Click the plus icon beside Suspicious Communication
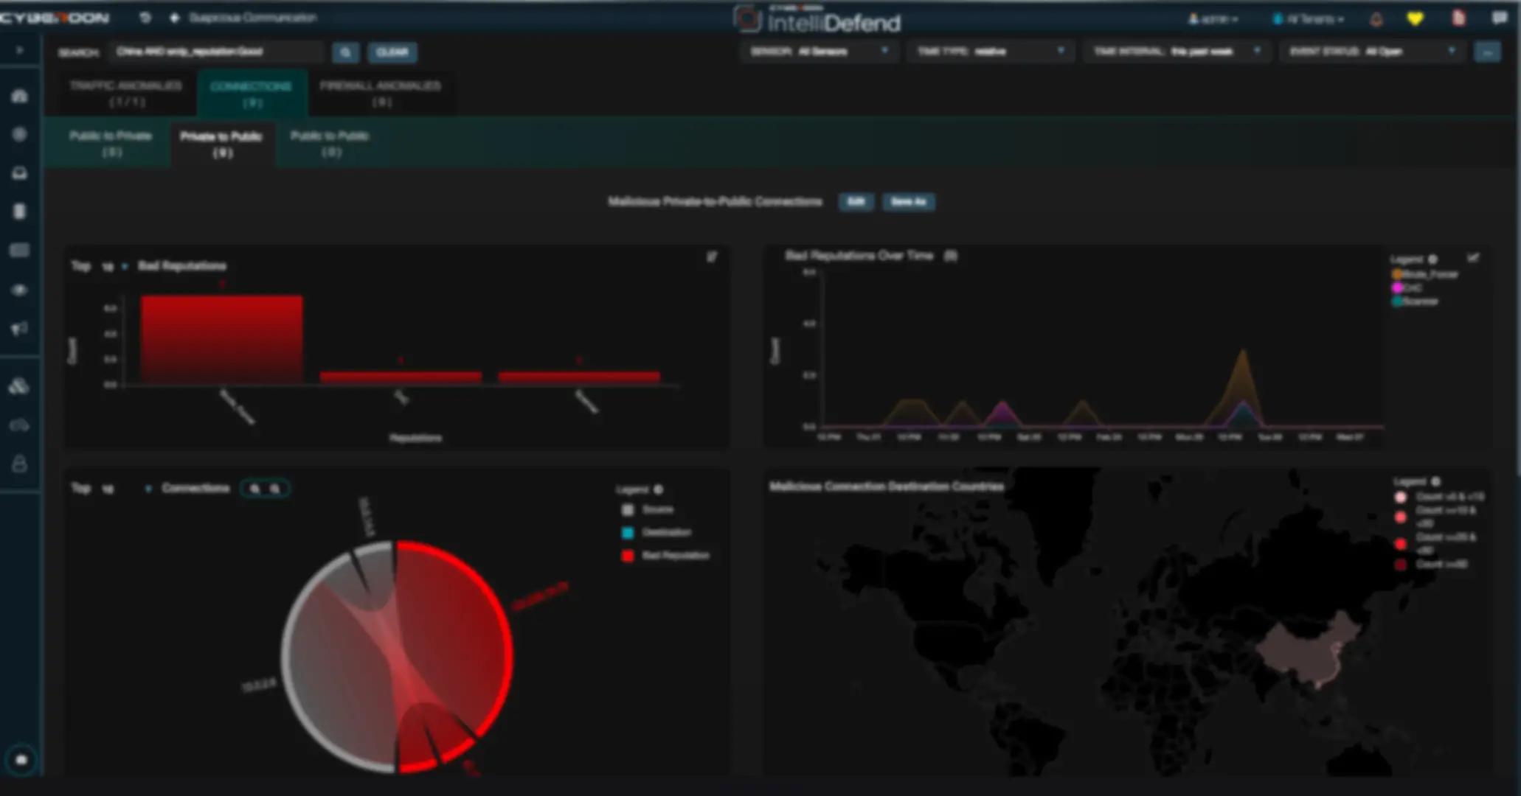 (x=174, y=18)
